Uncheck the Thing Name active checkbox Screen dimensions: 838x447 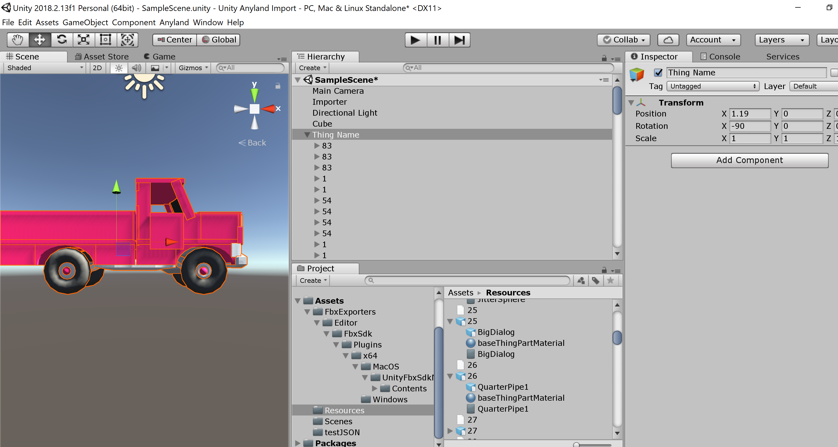coord(658,73)
